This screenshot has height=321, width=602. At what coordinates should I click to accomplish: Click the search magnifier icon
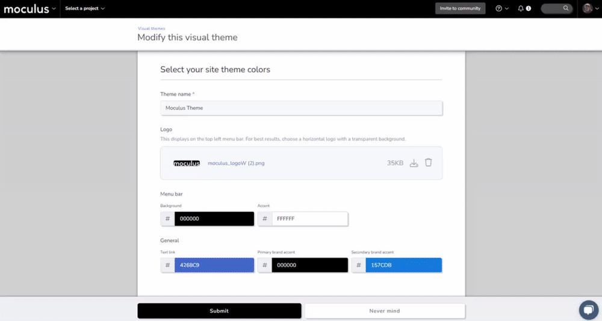[565, 8]
